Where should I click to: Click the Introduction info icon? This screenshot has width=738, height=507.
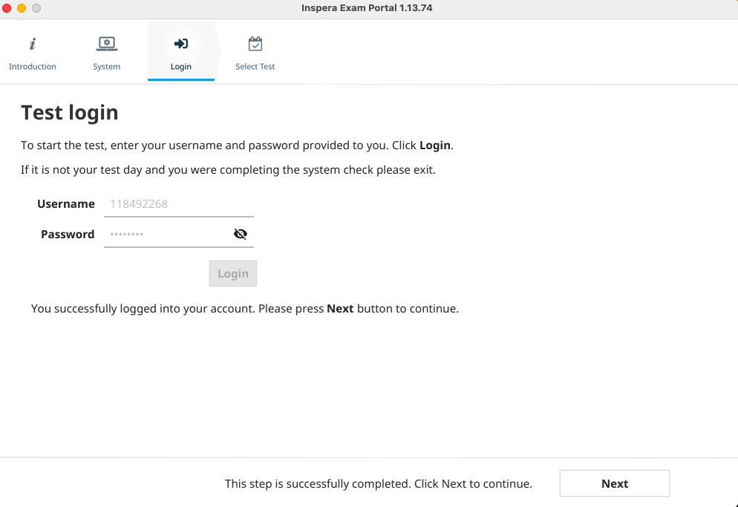pos(33,44)
